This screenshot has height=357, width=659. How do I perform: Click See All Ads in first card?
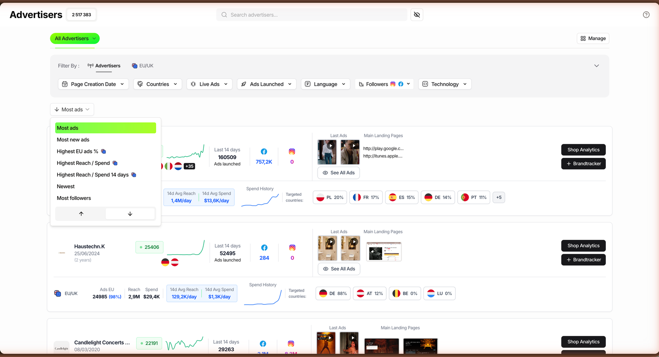[339, 173]
